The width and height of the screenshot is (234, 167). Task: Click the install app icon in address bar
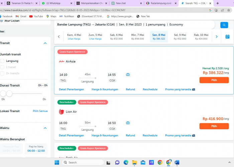(x=216, y=10)
